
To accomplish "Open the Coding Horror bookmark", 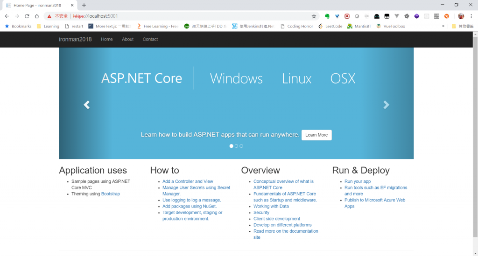I will pyautogui.click(x=296, y=26).
